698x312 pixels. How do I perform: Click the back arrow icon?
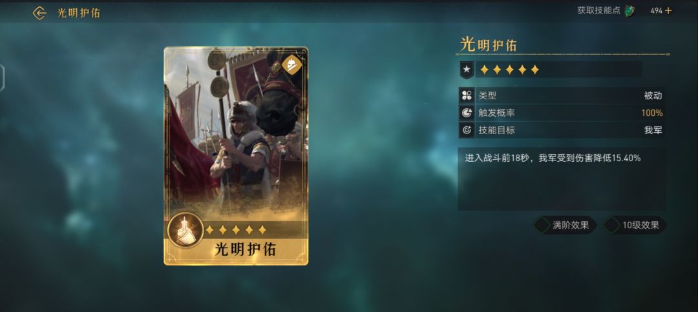point(39,13)
